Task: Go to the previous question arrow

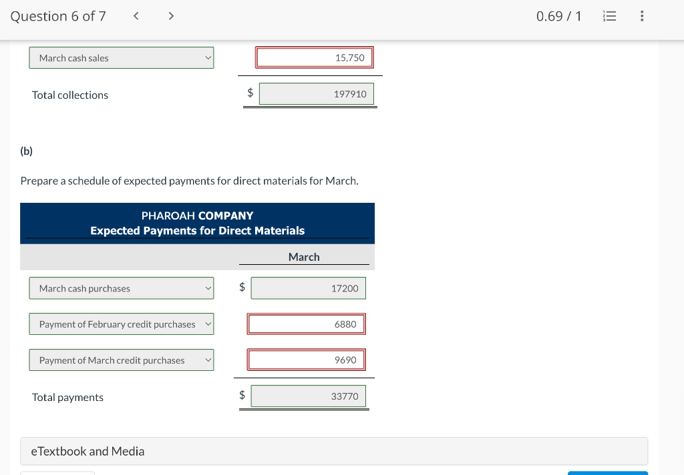Action: [x=136, y=16]
